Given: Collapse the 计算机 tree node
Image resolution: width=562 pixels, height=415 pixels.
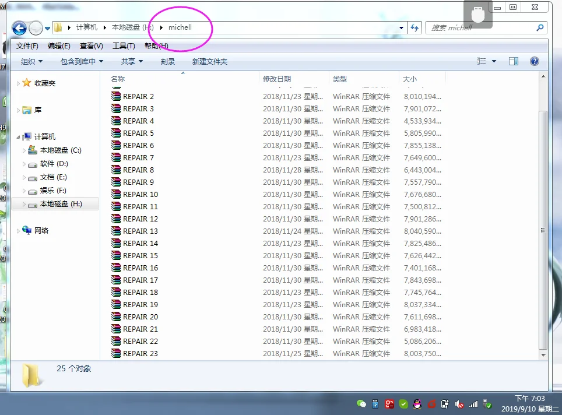Looking at the screenshot, I should tap(18, 137).
